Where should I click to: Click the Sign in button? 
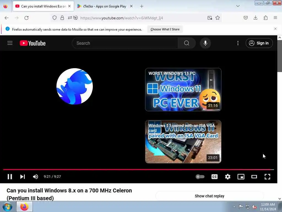[x=259, y=43]
